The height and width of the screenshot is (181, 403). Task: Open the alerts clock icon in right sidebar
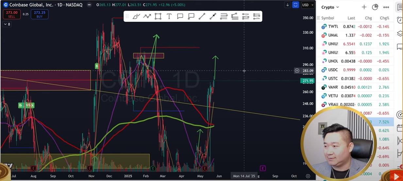(399, 20)
